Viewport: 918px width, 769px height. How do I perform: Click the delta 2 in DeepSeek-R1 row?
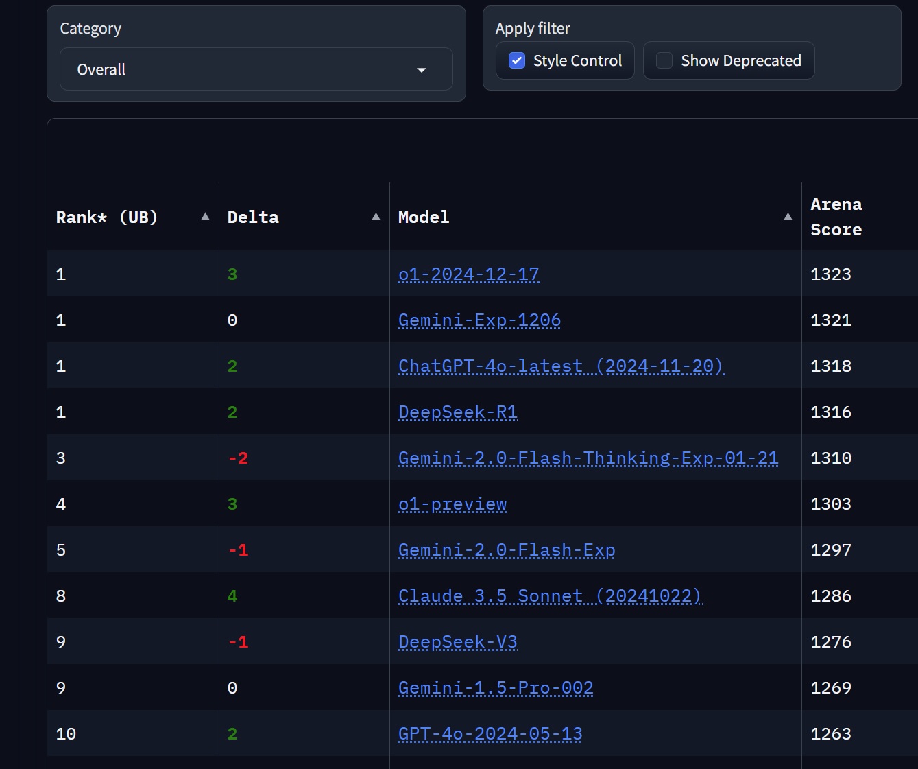[232, 412]
